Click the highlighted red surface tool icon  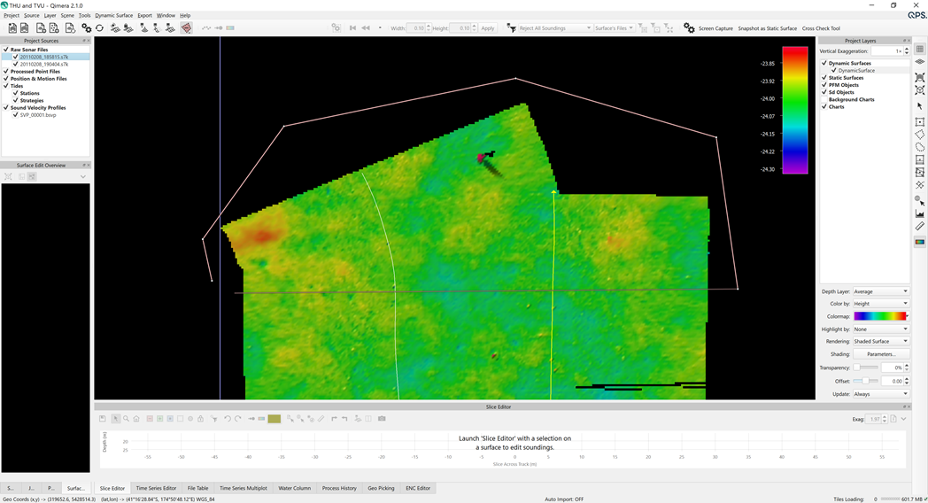186,28
